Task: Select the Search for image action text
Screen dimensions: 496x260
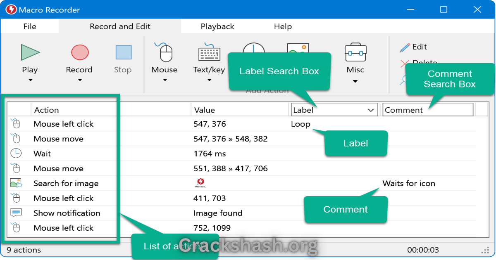Action: [x=66, y=183]
